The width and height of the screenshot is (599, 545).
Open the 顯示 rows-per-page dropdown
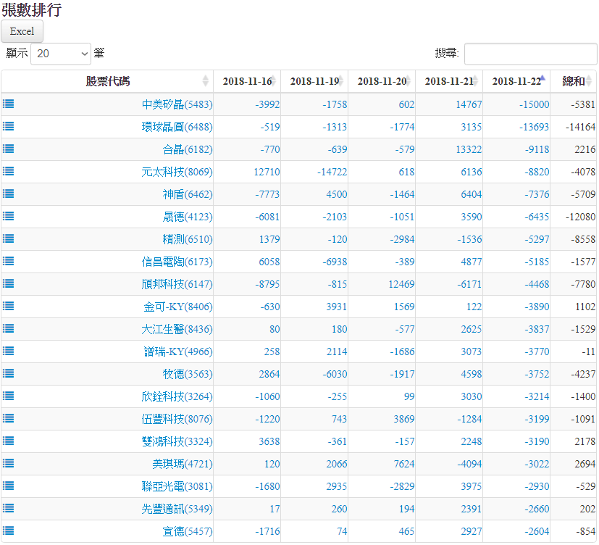pos(61,54)
